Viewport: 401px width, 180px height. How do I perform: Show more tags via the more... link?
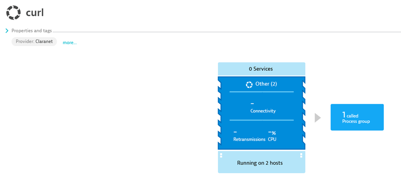[x=69, y=42]
